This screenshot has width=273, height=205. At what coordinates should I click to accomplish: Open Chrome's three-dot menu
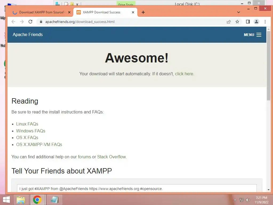[x=265, y=22]
